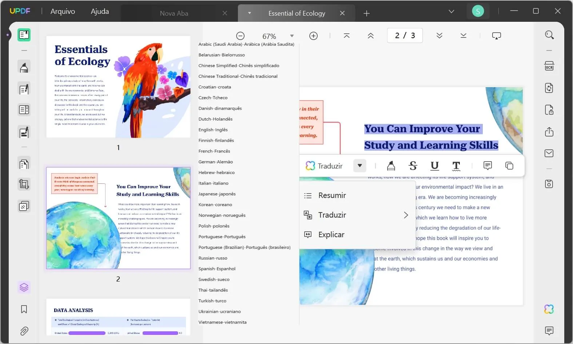Select German-Alemão language option
Viewport: 573px width, 344px height.
[216, 162]
